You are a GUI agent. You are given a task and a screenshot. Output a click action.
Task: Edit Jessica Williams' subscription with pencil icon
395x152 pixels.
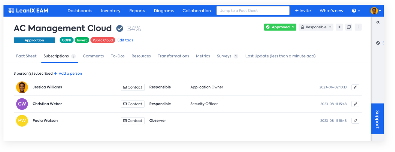355,87
